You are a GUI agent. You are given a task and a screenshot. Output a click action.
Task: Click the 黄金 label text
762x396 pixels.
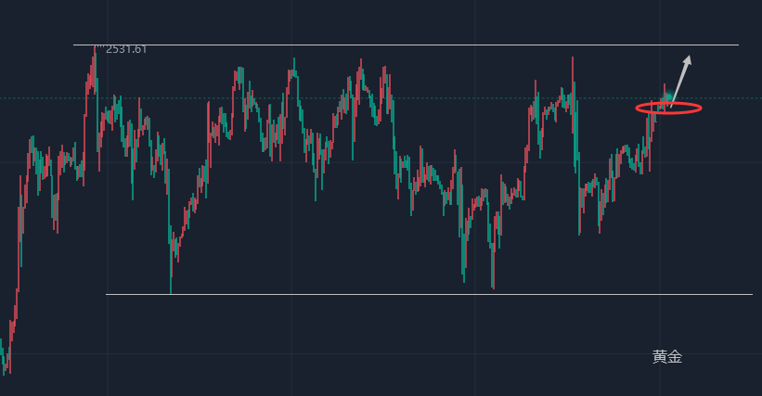[667, 357]
